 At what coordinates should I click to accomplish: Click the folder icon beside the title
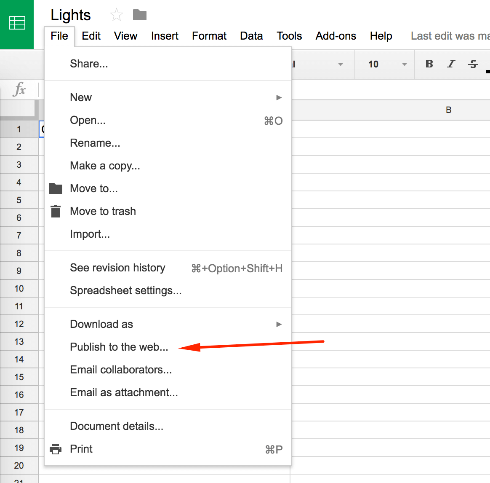point(140,15)
